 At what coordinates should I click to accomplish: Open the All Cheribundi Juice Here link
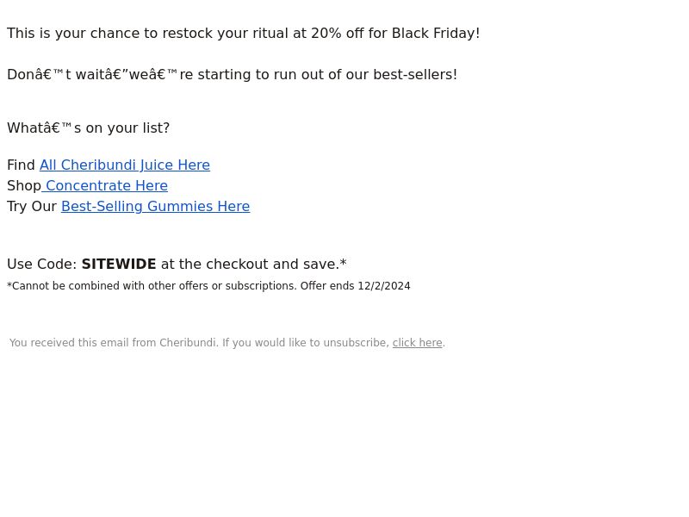[x=125, y=165]
